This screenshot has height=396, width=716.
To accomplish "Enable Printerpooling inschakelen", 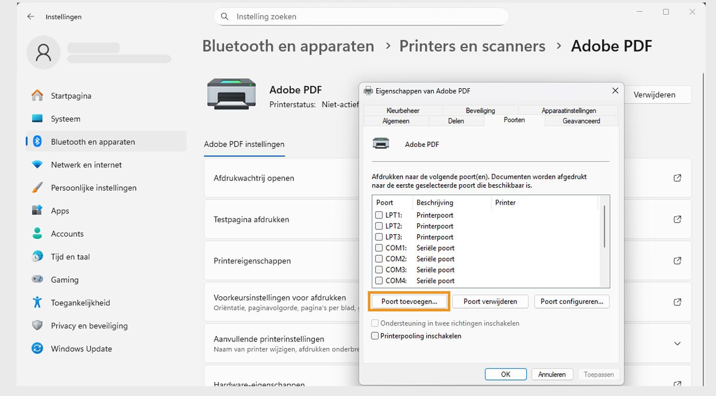I will point(375,336).
